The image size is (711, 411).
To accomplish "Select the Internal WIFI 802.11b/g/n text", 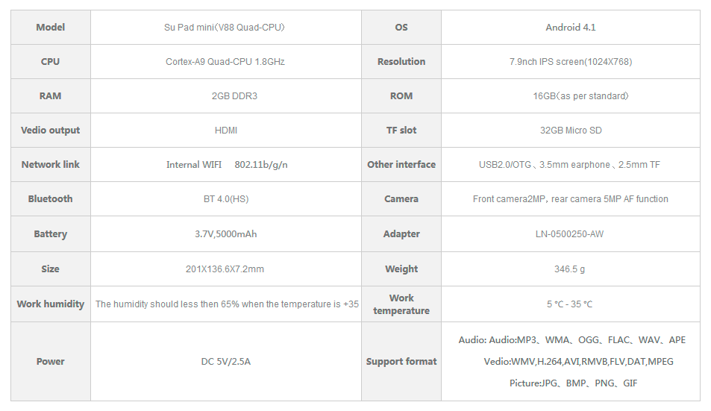I will coord(227,165).
